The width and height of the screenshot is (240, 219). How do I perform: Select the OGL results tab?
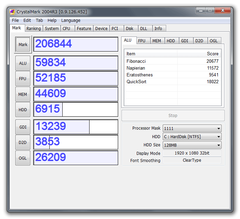click(x=214, y=41)
